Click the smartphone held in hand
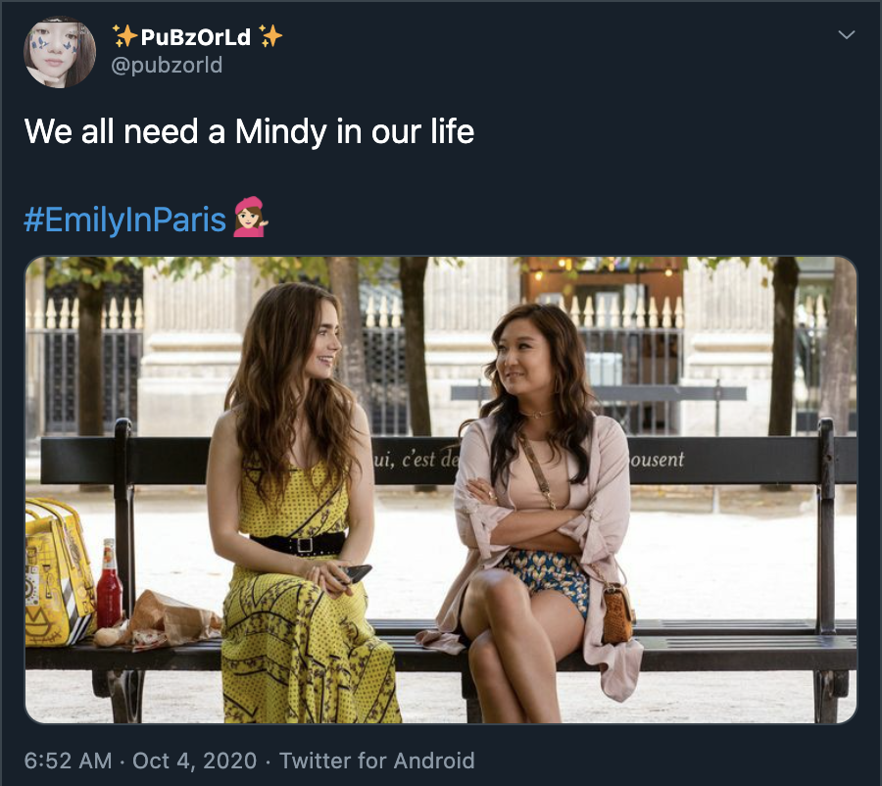 tap(356, 574)
